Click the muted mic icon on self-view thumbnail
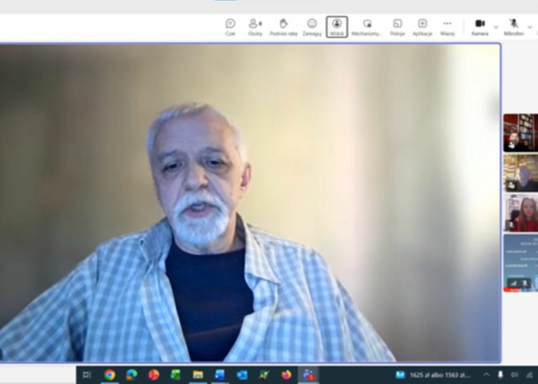This screenshot has width=538, height=384. click(525, 283)
